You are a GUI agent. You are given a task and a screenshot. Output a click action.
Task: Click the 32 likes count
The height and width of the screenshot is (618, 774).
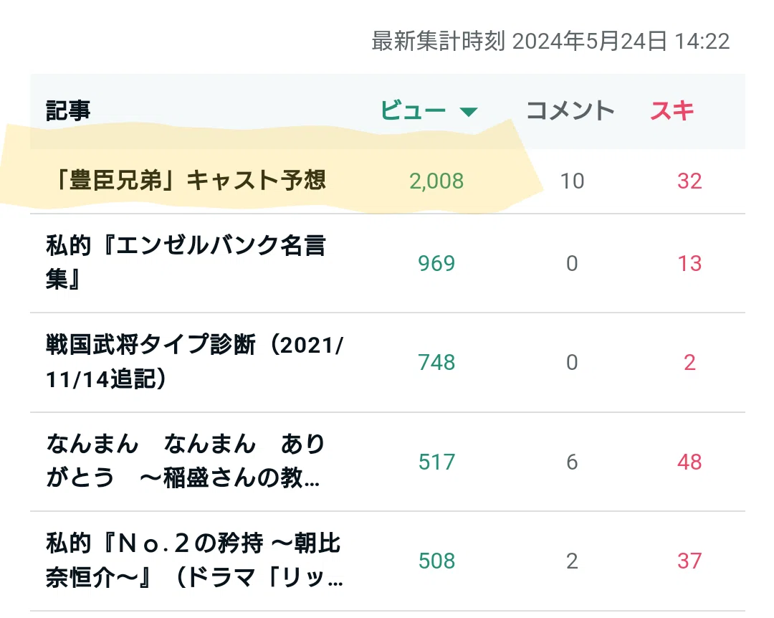coord(689,181)
